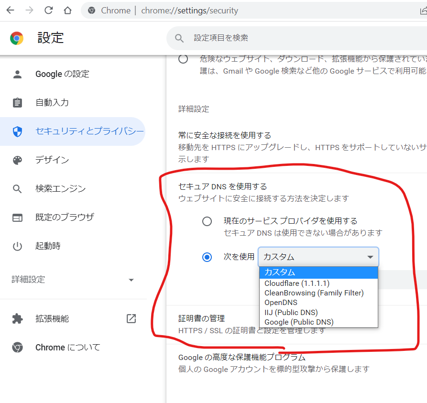Select セキュリティとプライバシー in sidebar
The image size is (427, 403).
pos(72,131)
